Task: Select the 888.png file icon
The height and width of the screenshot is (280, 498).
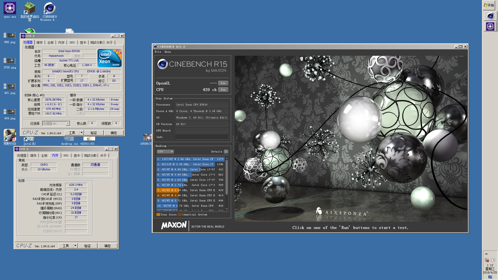Action: (10, 38)
